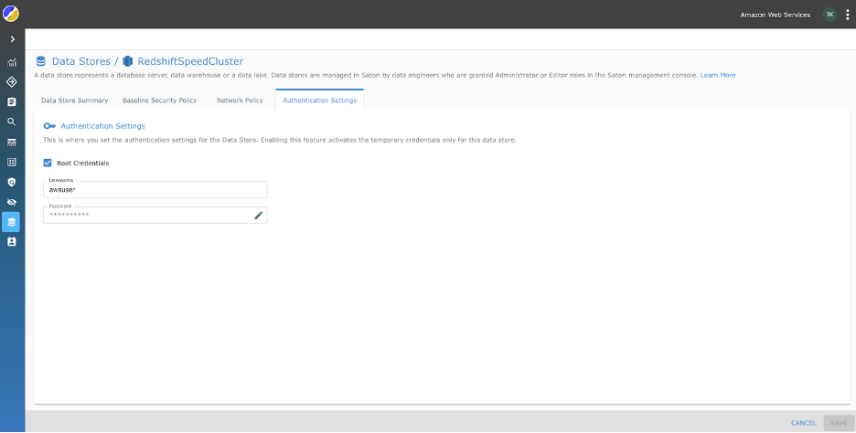Switch to the Data Store Summary tab
856x433 pixels.
click(x=75, y=100)
